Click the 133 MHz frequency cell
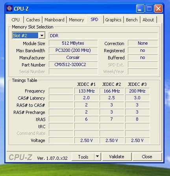170x176 pixels. tap(87, 91)
